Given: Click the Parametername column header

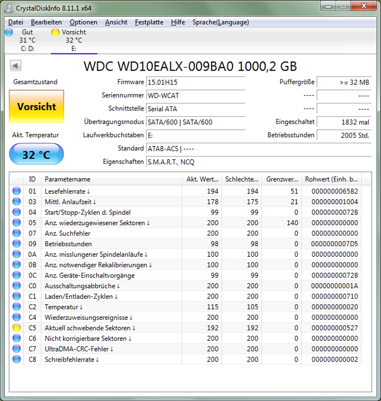Looking at the screenshot, I should click(112, 179).
